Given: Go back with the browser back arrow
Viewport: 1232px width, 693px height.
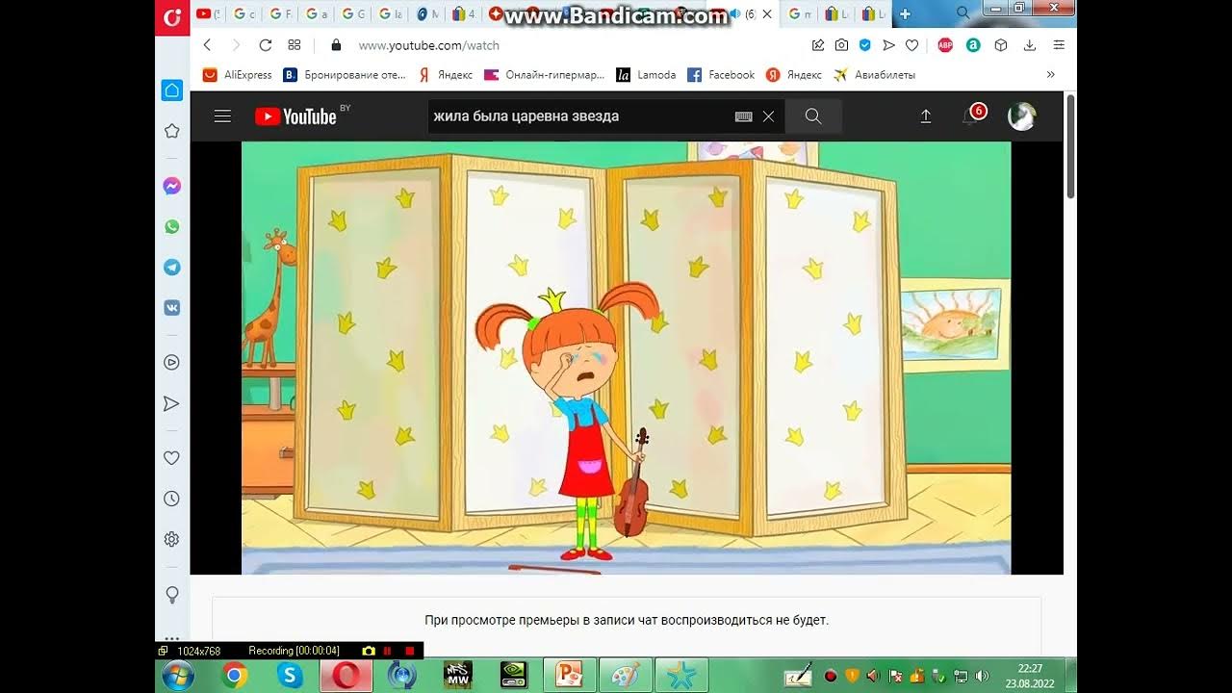Looking at the screenshot, I should point(207,45).
